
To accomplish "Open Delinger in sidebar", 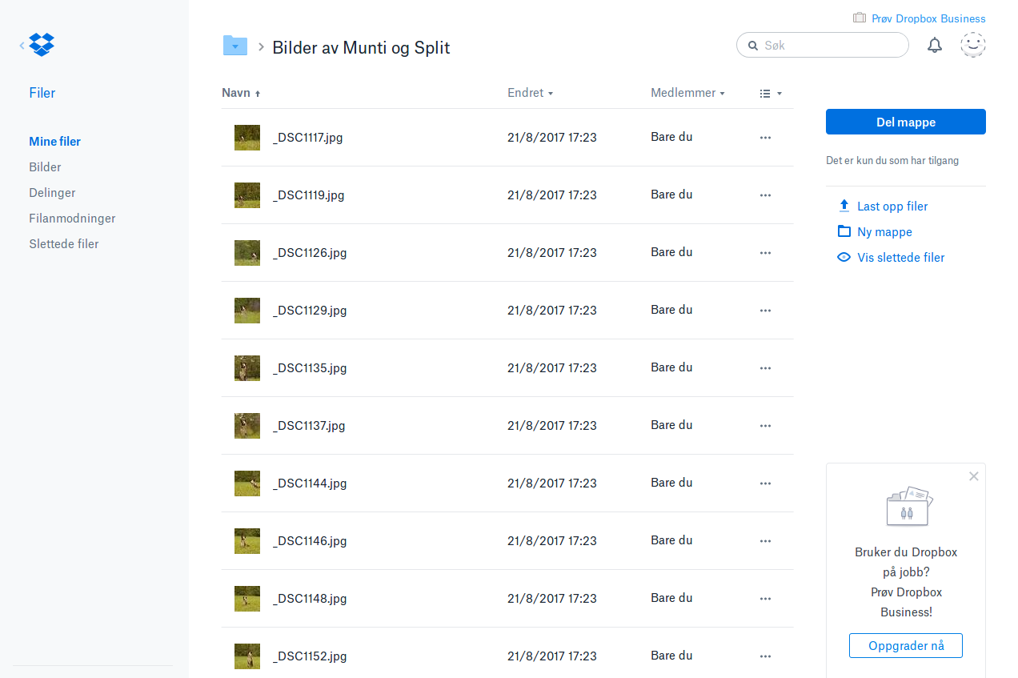I will (x=53, y=193).
